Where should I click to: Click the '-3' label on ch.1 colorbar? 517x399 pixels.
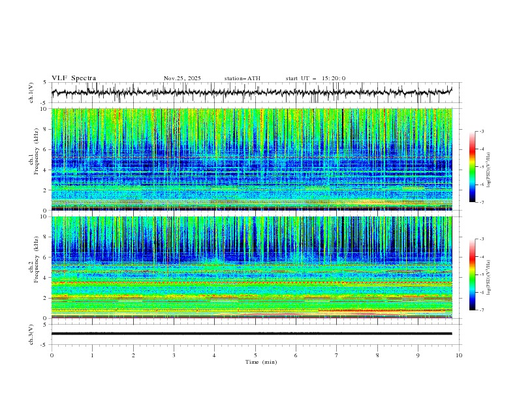click(x=481, y=131)
